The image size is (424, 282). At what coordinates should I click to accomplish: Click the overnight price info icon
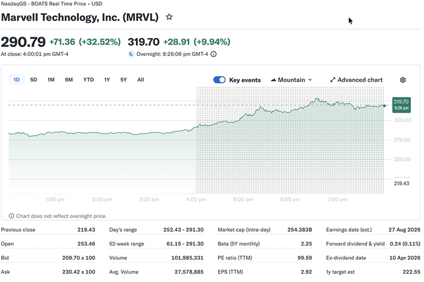[213, 54]
